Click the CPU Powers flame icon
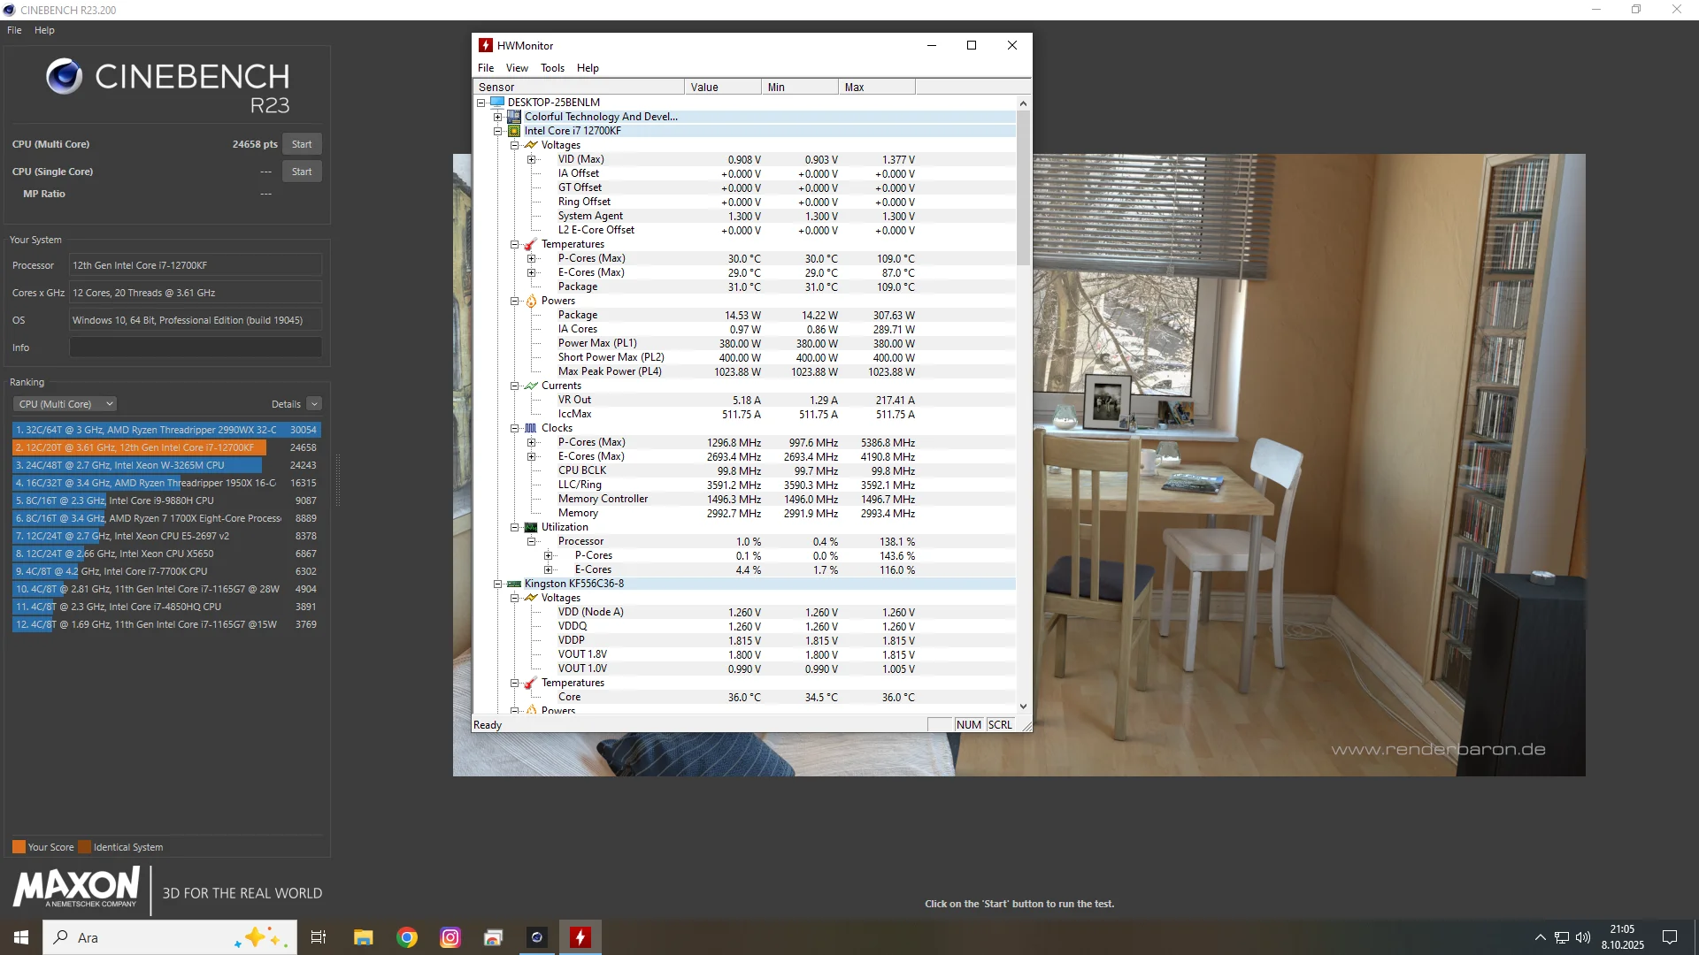 pyautogui.click(x=531, y=301)
